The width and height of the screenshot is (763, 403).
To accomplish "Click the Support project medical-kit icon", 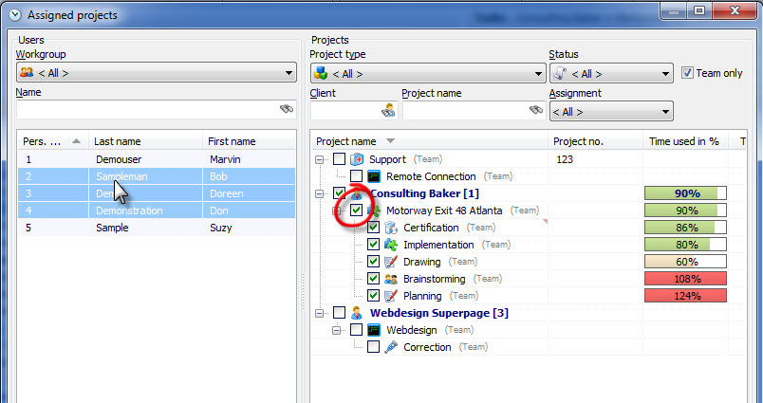I will click(357, 159).
